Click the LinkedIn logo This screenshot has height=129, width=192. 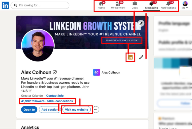(x=5, y=5)
